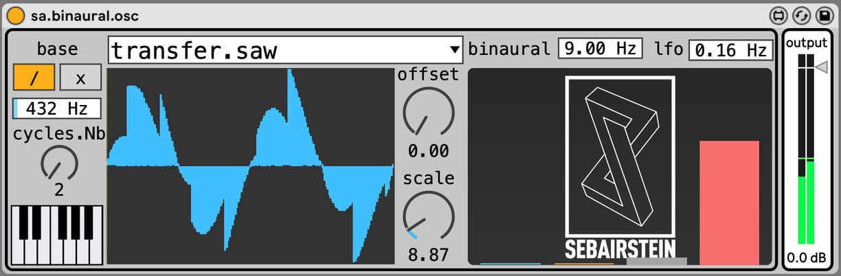Open the transfer.saw waveform dropdown
The height and width of the screenshot is (276, 841).
point(285,50)
